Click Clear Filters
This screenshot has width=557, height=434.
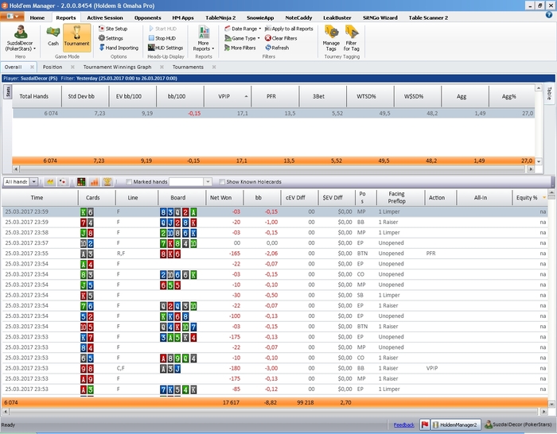281,38
